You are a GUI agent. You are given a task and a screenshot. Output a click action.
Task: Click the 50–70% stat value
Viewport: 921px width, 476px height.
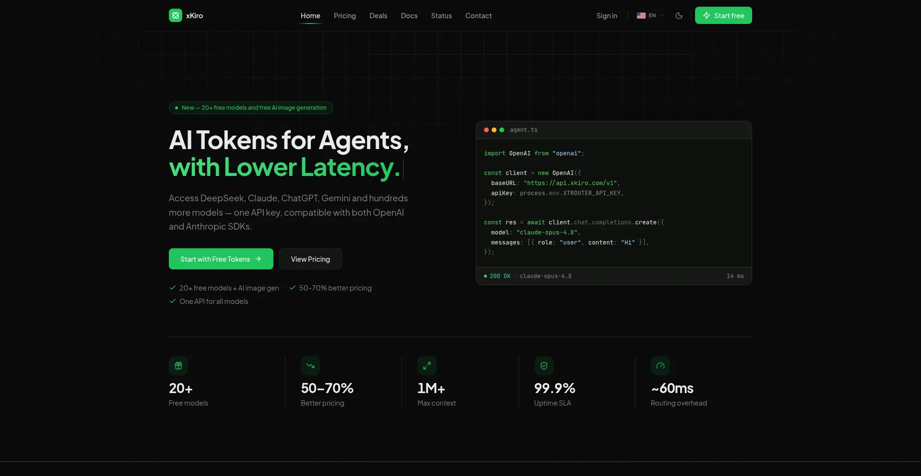pyautogui.click(x=327, y=388)
